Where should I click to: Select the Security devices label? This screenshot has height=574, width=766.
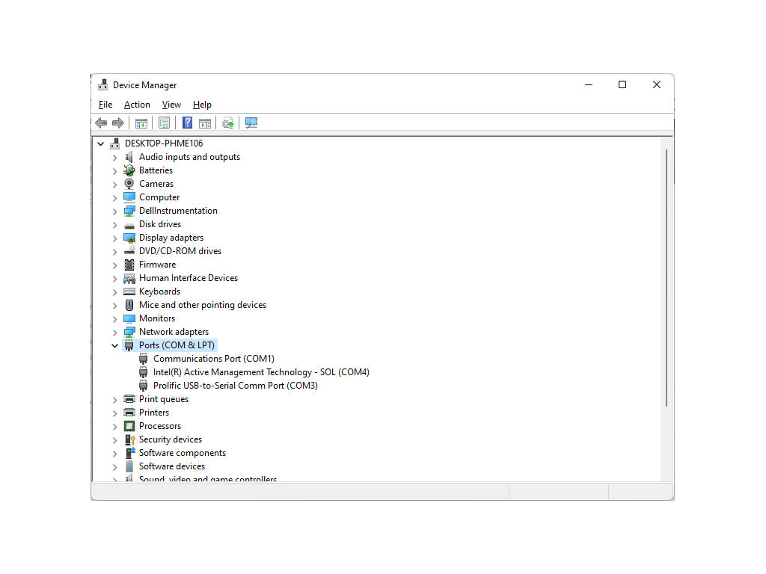tap(171, 439)
